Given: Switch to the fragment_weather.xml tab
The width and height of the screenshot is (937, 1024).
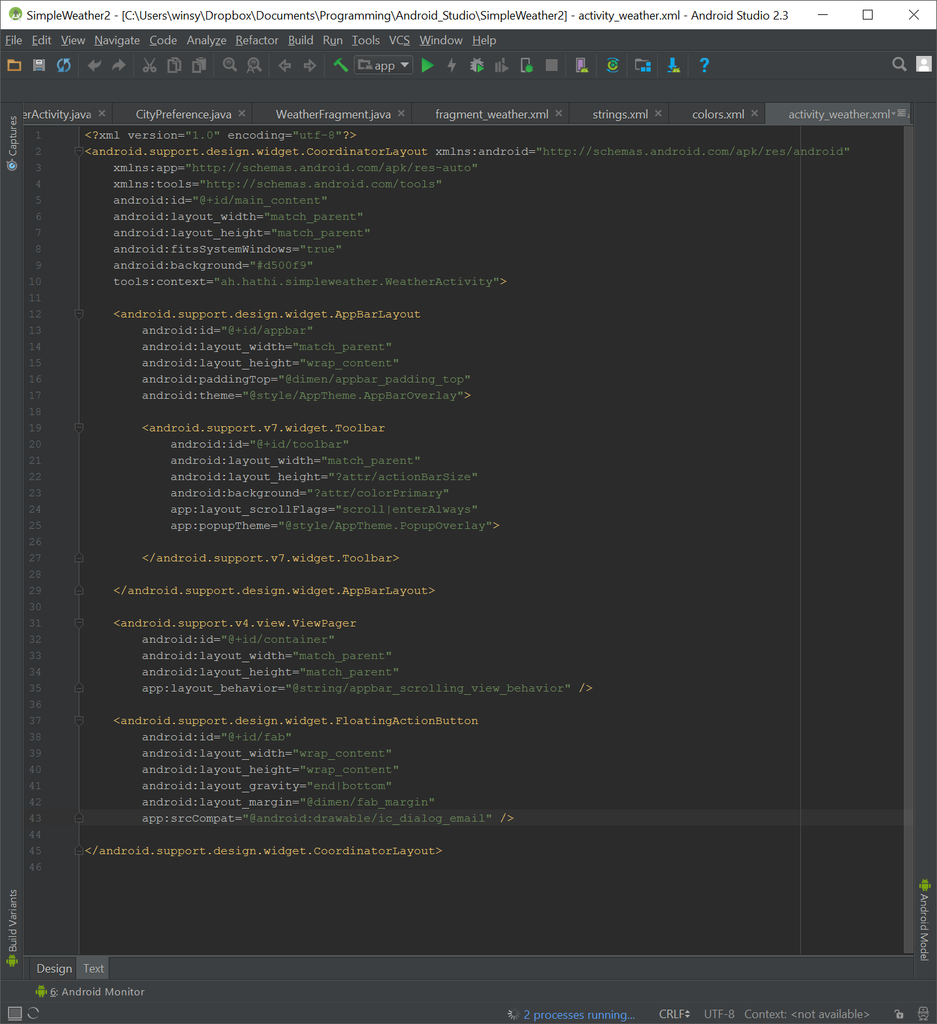Looking at the screenshot, I should point(491,115).
